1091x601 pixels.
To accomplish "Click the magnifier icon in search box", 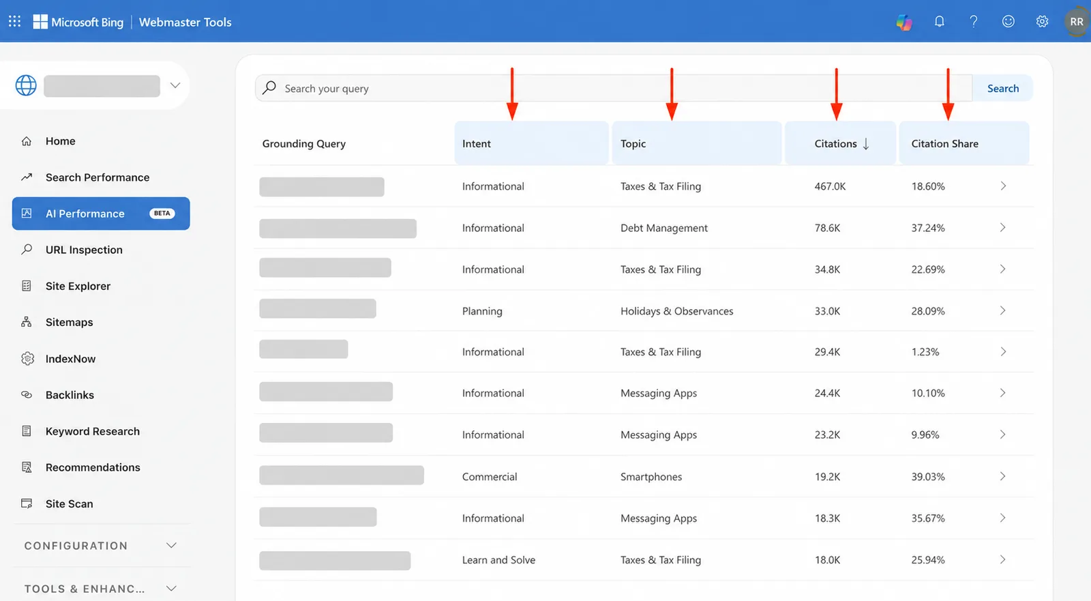I will (269, 88).
